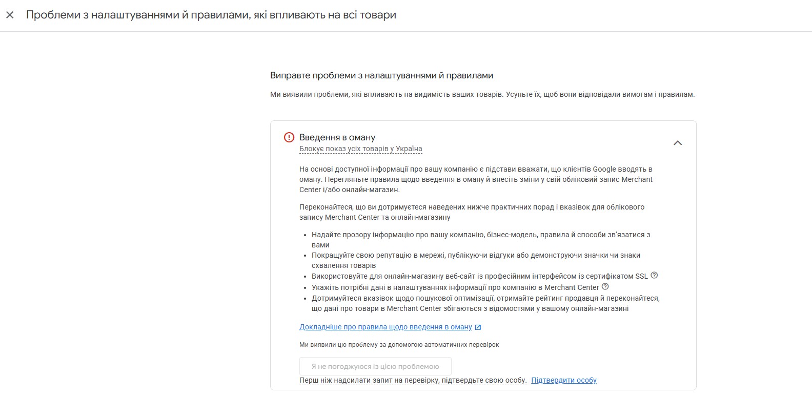Follow the "Підтвердити особу" link
The height and width of the screenshot is (397, 812).
tap(564, 380)
